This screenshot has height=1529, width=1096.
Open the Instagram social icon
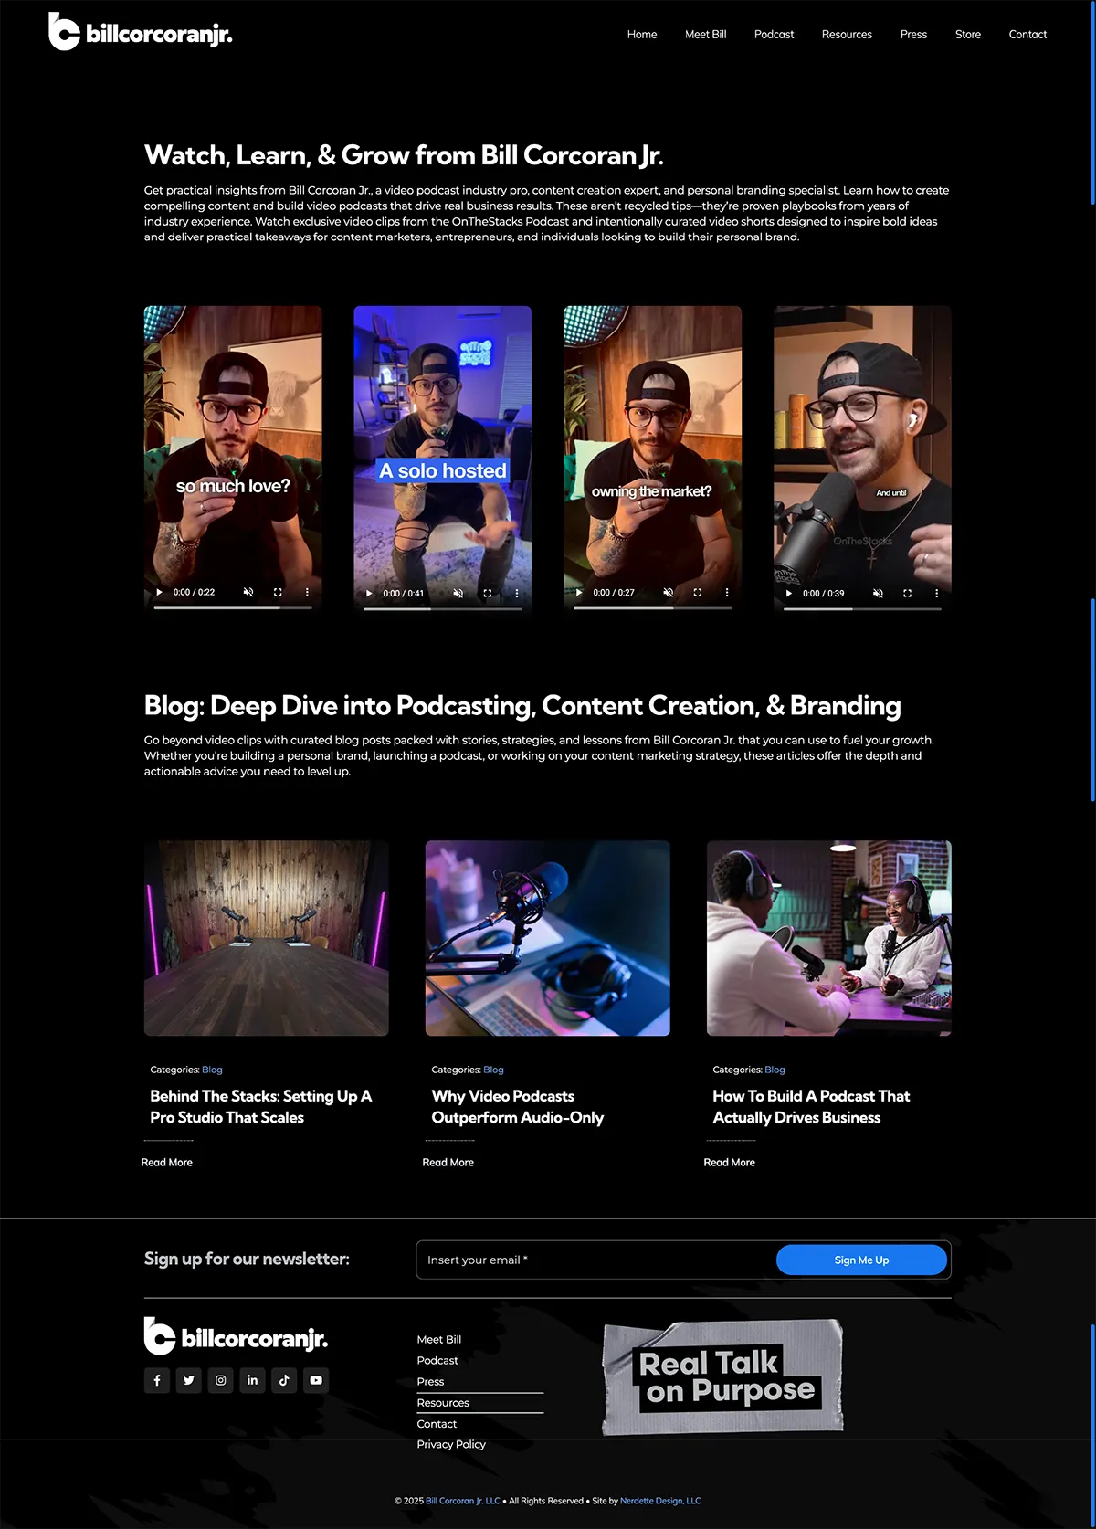point(221,1380)
